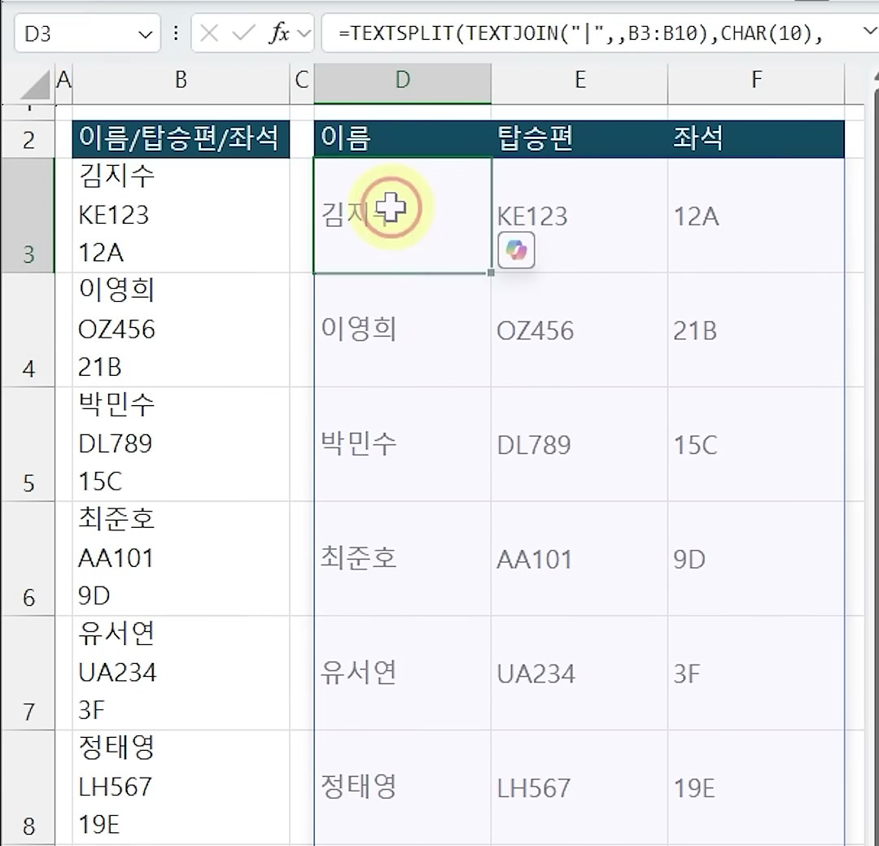
Task: Click the Insert Function fx icon
Action: [278, 33]
